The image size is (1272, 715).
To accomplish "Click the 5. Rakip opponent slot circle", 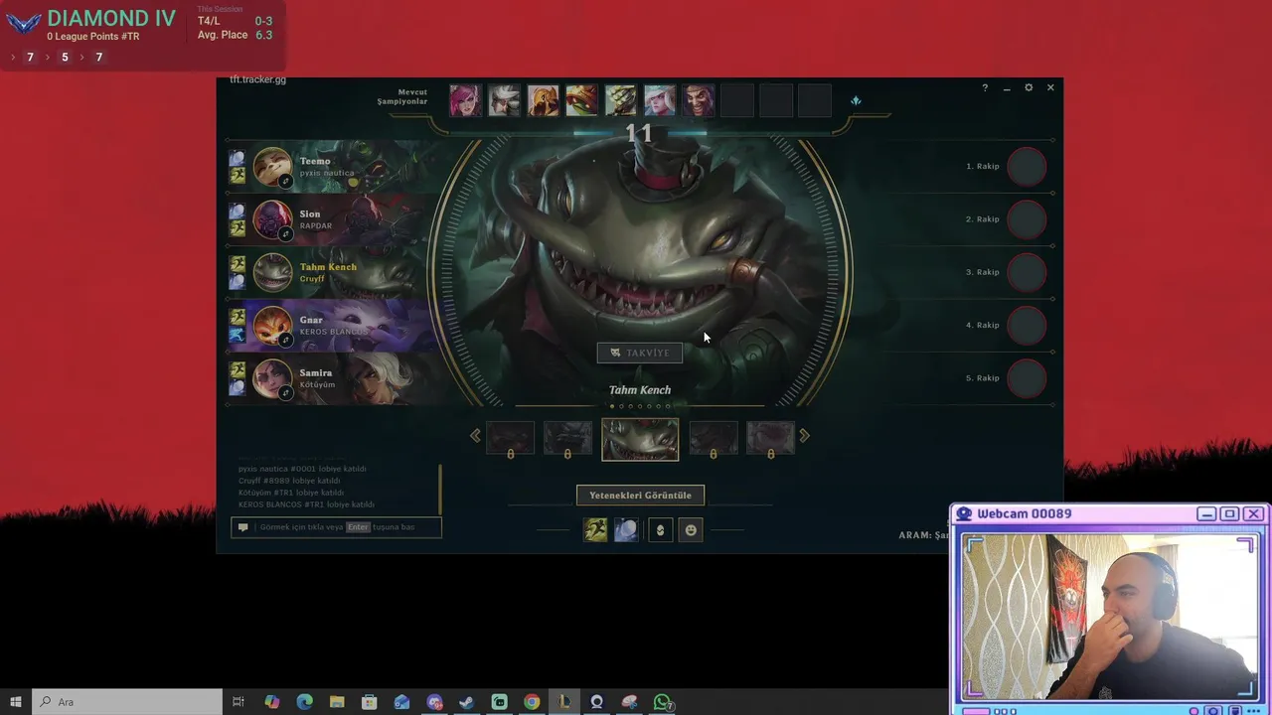I will click(1027, 378).
